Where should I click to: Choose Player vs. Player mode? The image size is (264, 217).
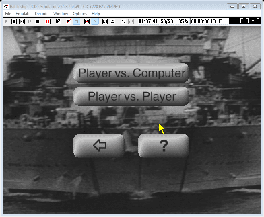(131, 96)
